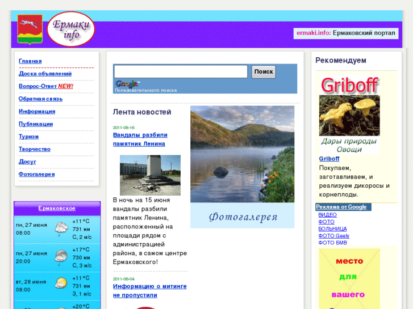Select the Публикации menu item
Screen dimensions: 413x309
[36, 124]
